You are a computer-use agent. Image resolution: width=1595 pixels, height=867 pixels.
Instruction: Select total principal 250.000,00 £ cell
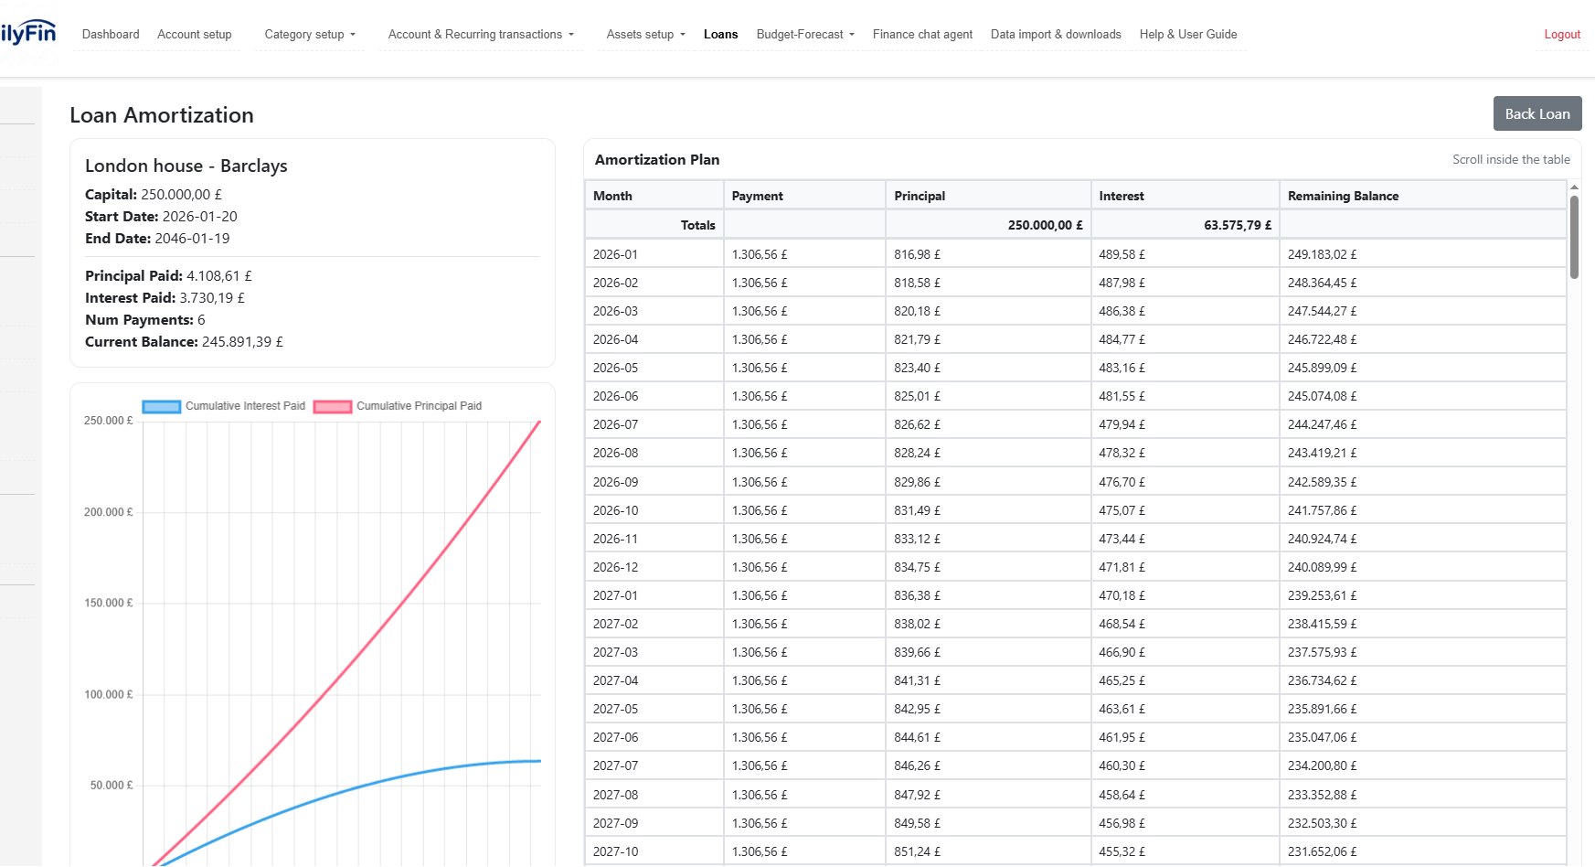coord(989,225)
